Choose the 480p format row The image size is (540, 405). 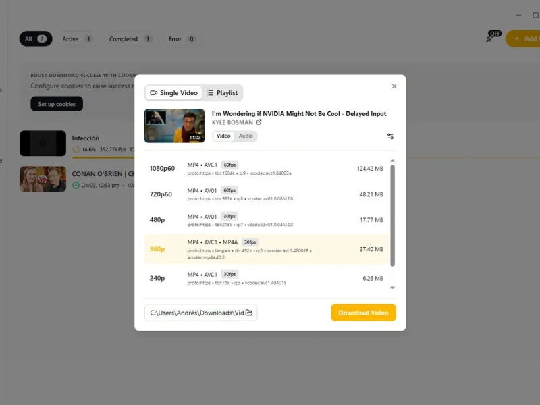point(267,220)
